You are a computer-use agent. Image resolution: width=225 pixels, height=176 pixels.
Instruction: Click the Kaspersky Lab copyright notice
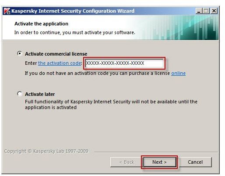point(46,151)
